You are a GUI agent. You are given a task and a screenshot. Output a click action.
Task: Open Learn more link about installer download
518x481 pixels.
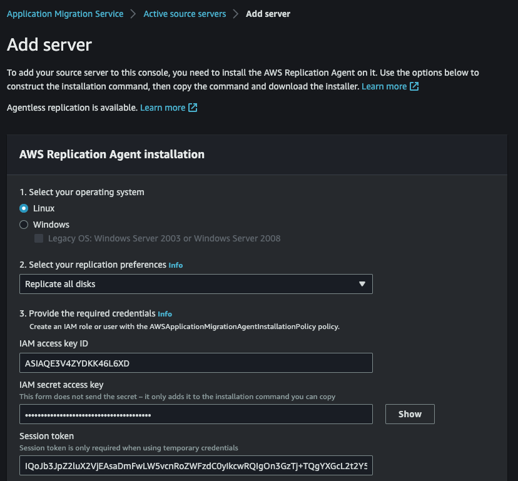[384, 86]
